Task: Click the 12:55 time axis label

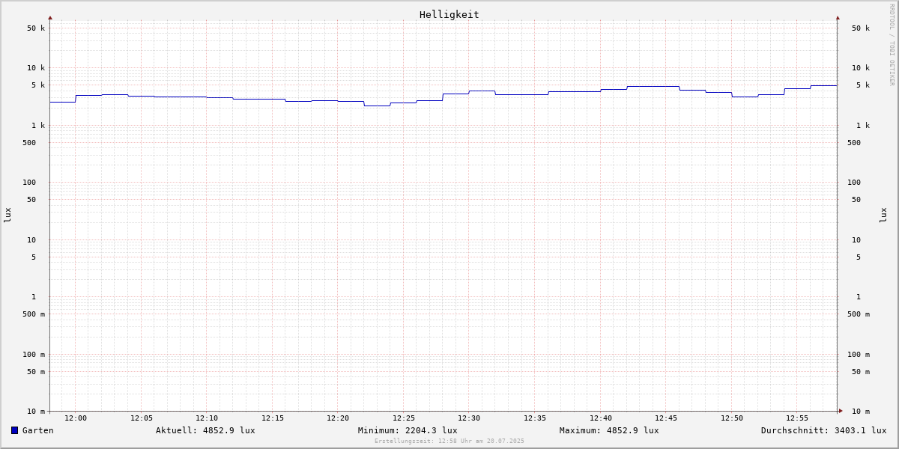Action: [797, 418]
